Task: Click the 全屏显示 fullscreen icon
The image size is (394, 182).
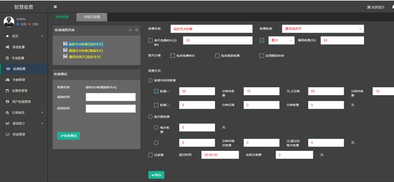Action: tap(369, 7)
